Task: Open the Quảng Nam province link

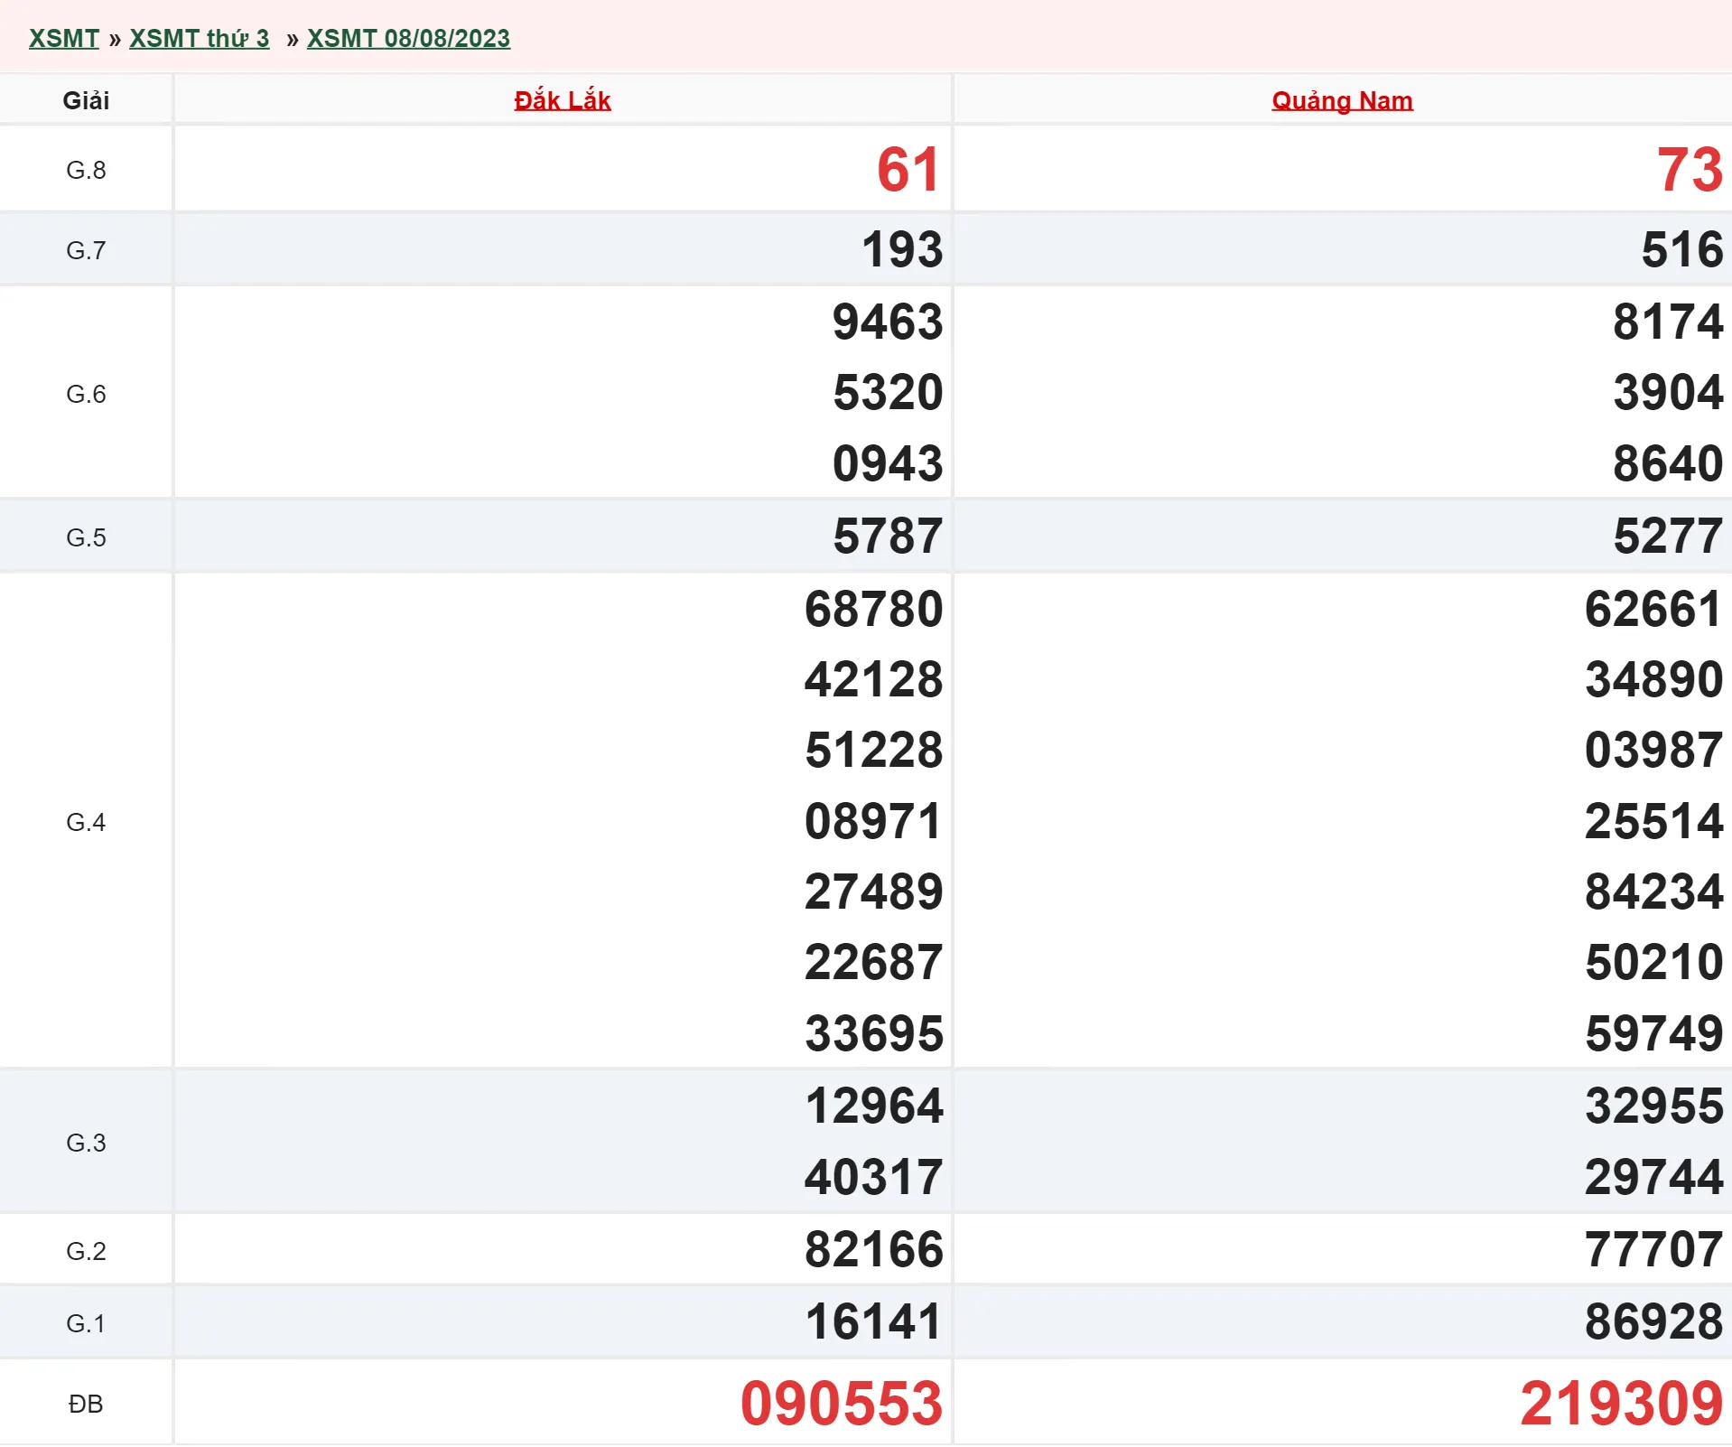Action: point(1341,100)
